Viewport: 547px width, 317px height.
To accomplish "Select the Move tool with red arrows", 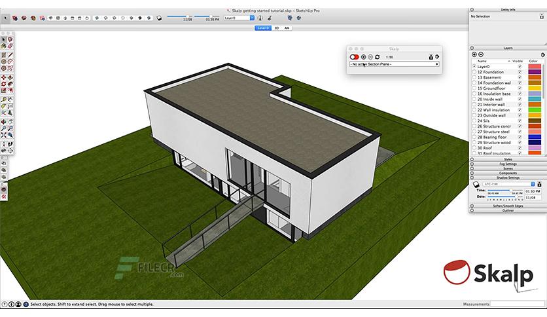I will click(3, 77).
